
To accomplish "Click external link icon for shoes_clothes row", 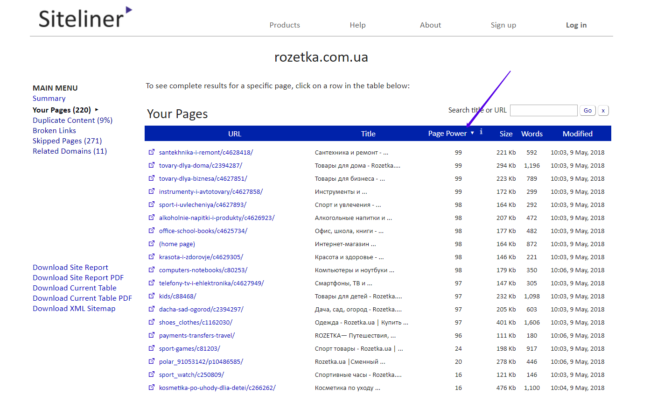I will click(x=152, y=322).
